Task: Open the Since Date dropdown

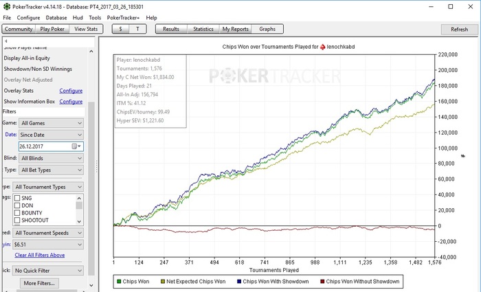Action: coord(51,135)
